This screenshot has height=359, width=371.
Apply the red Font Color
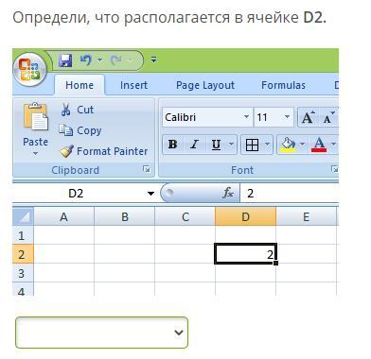point(319,145)
